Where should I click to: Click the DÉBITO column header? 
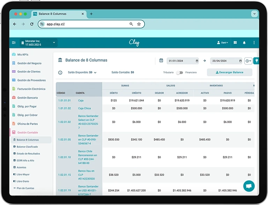pos(114,93)
